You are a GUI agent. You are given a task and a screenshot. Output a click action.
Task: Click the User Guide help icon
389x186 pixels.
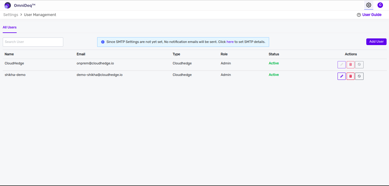359,15
